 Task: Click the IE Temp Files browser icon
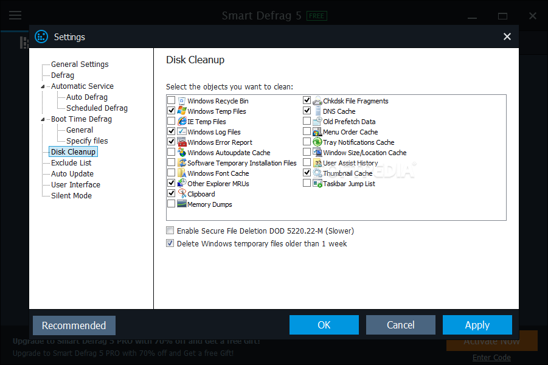182,121
